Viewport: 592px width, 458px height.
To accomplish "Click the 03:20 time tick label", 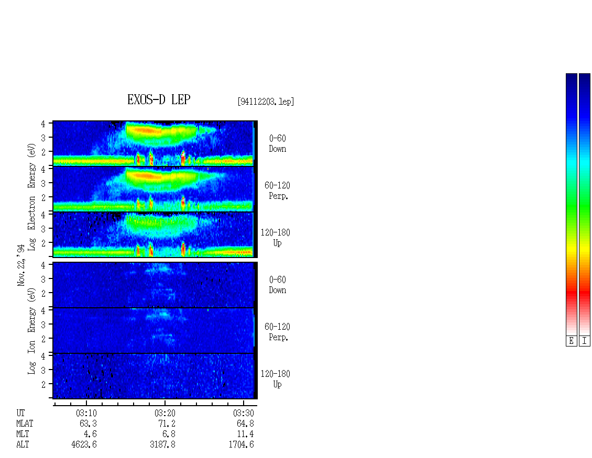I will coord(165,413).
